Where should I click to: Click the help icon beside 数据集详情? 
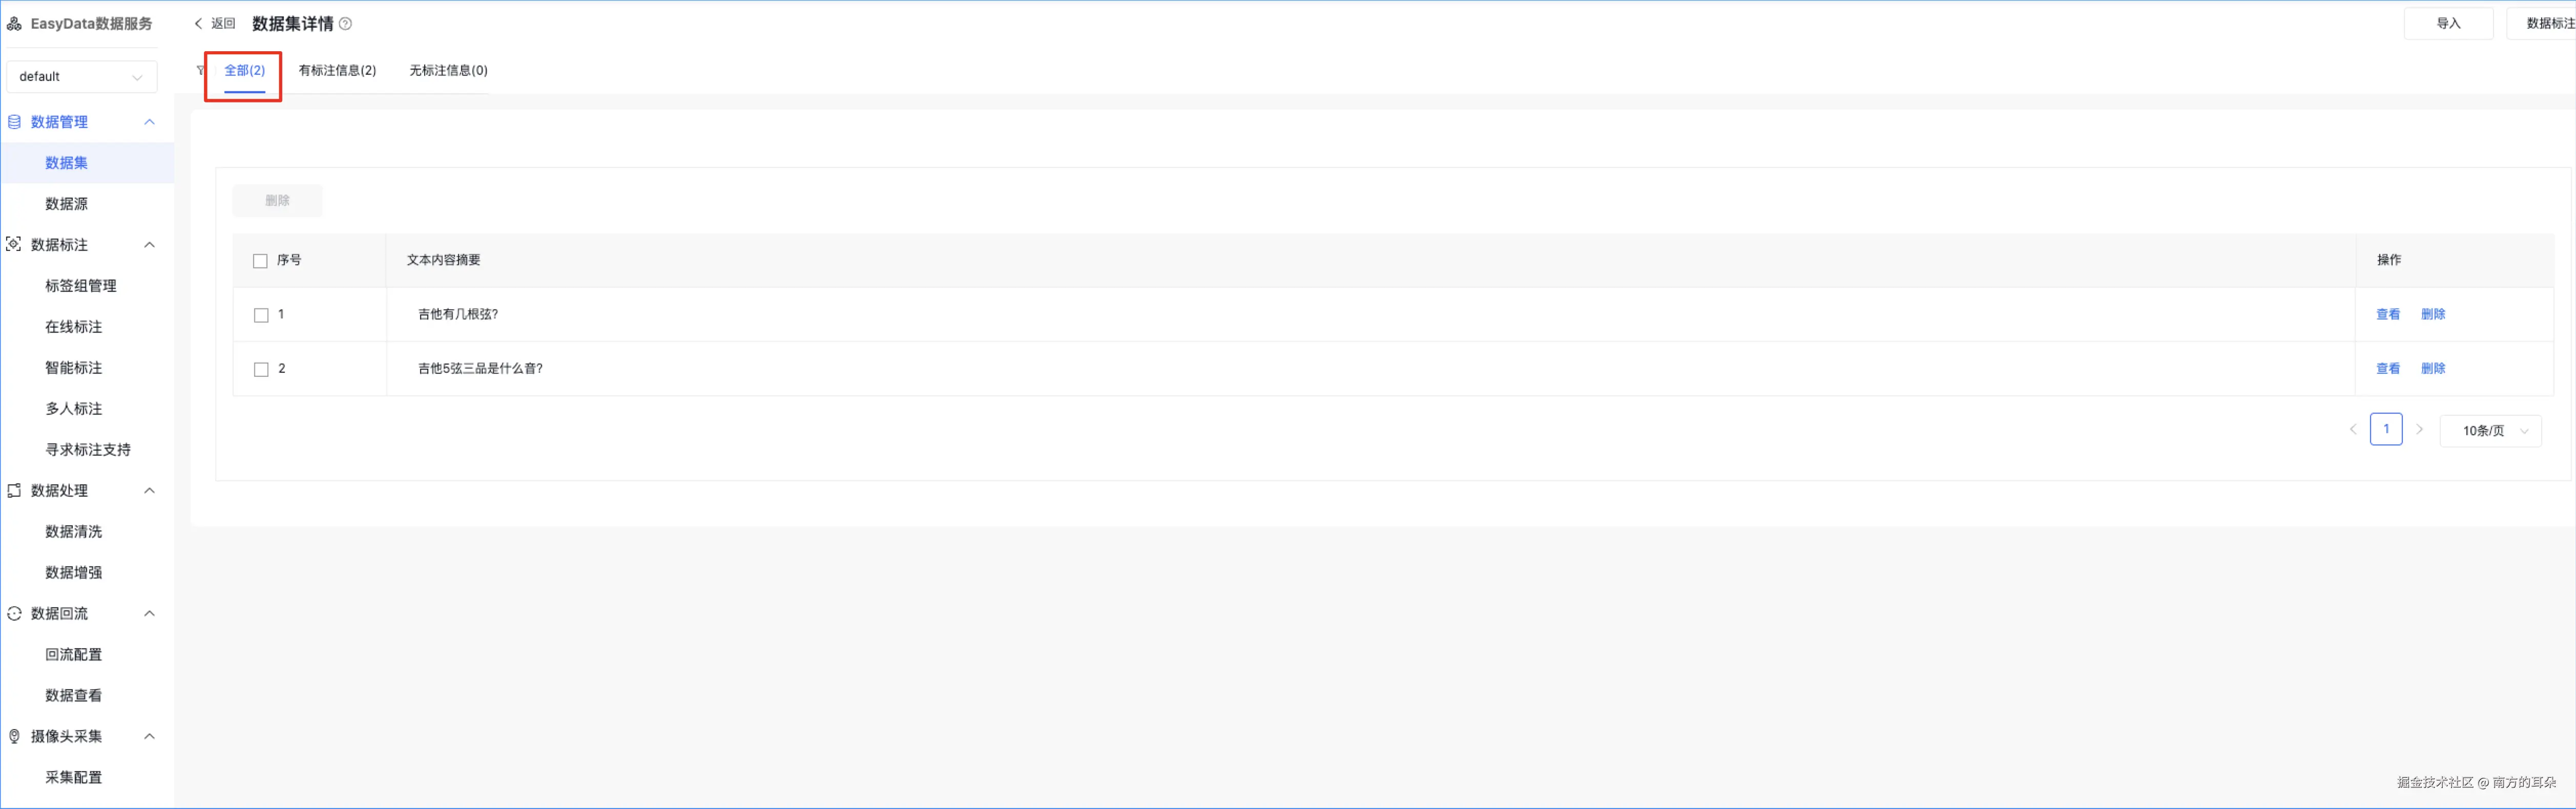346,24
